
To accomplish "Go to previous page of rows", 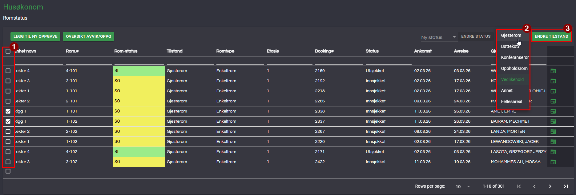I will (534, 186).
